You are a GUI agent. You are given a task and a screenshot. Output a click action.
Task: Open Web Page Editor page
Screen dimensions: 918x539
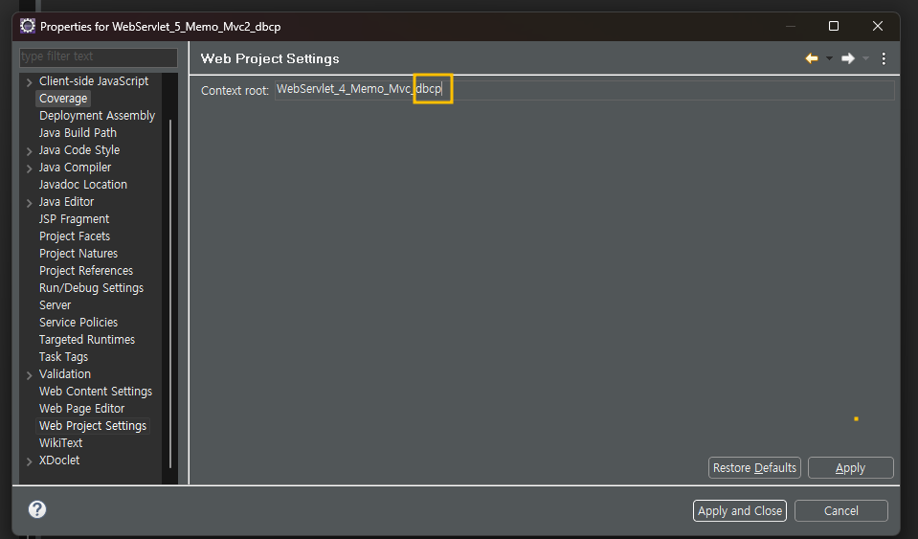tap(82, 409)
